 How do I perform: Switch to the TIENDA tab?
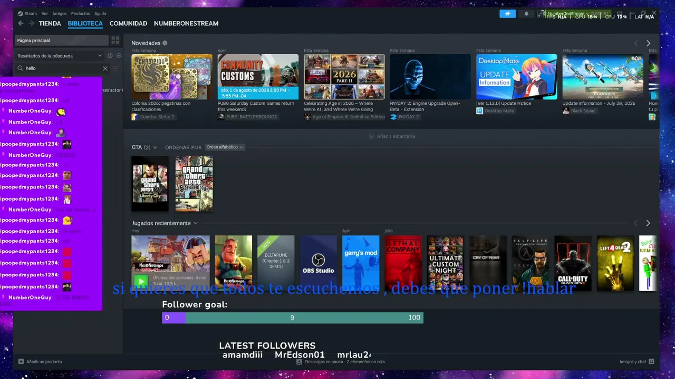pos(50,23)
